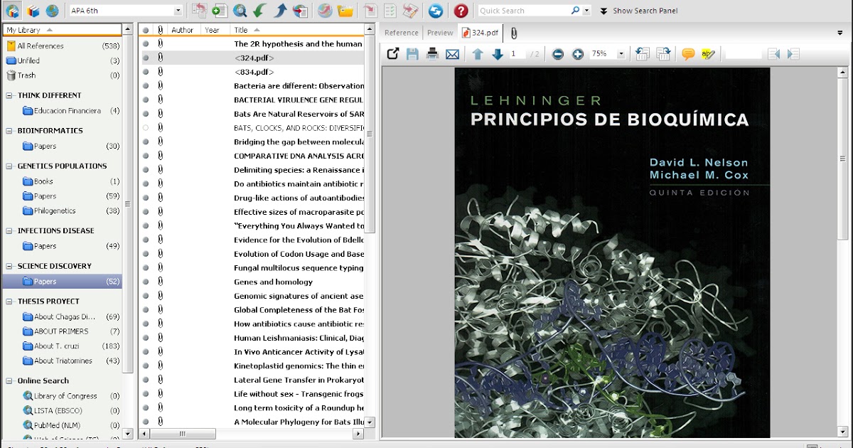Click the blue Export arrow icon
Image resolution: width=853 pixels, height=448 pixels.
coord(280,11)
